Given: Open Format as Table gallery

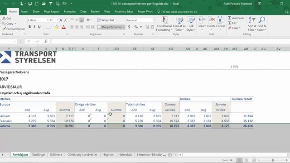Looking at the screenshot, I should click(x=179, y=24).
